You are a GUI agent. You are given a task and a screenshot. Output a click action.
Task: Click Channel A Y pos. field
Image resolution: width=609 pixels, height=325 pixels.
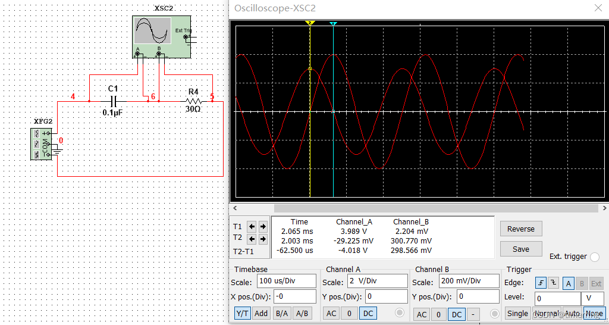coord(387,296)
